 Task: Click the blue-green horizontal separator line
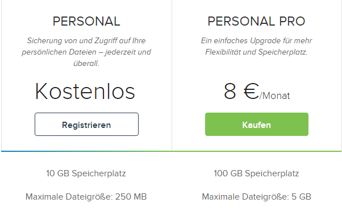point(171,151)
